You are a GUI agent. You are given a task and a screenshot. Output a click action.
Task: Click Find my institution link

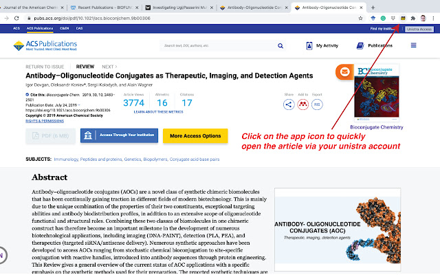click(x=383, y=29)
